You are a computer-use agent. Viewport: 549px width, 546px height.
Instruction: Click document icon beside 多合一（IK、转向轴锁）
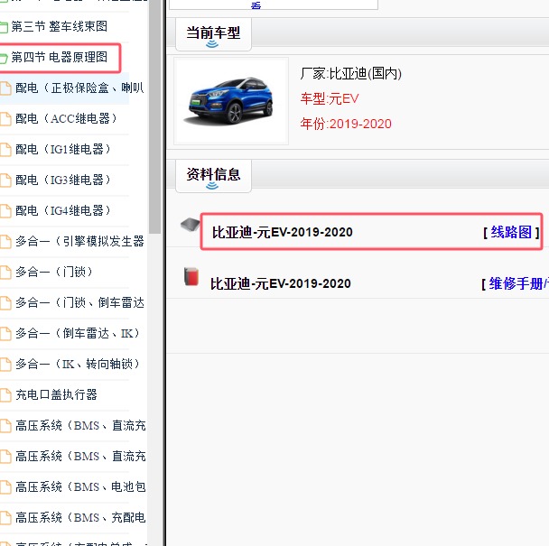(x=5, y=365)
